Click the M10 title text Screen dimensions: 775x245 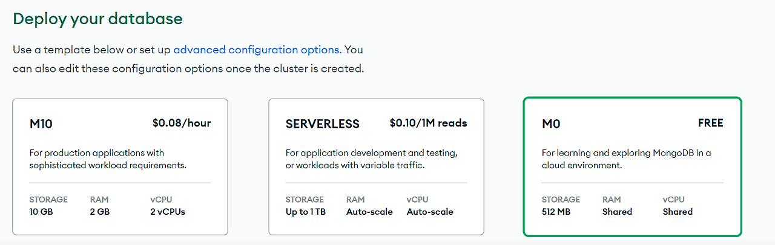click(x=41, y=124)
